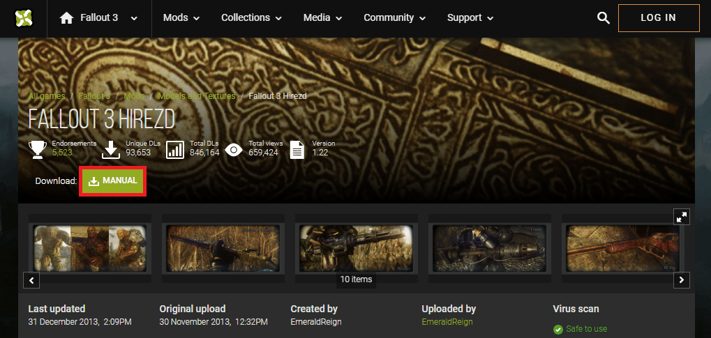Open the minigun gallery thumbnail
The image size is (711, 338).
pyautogui.click(x=356, y=248)
